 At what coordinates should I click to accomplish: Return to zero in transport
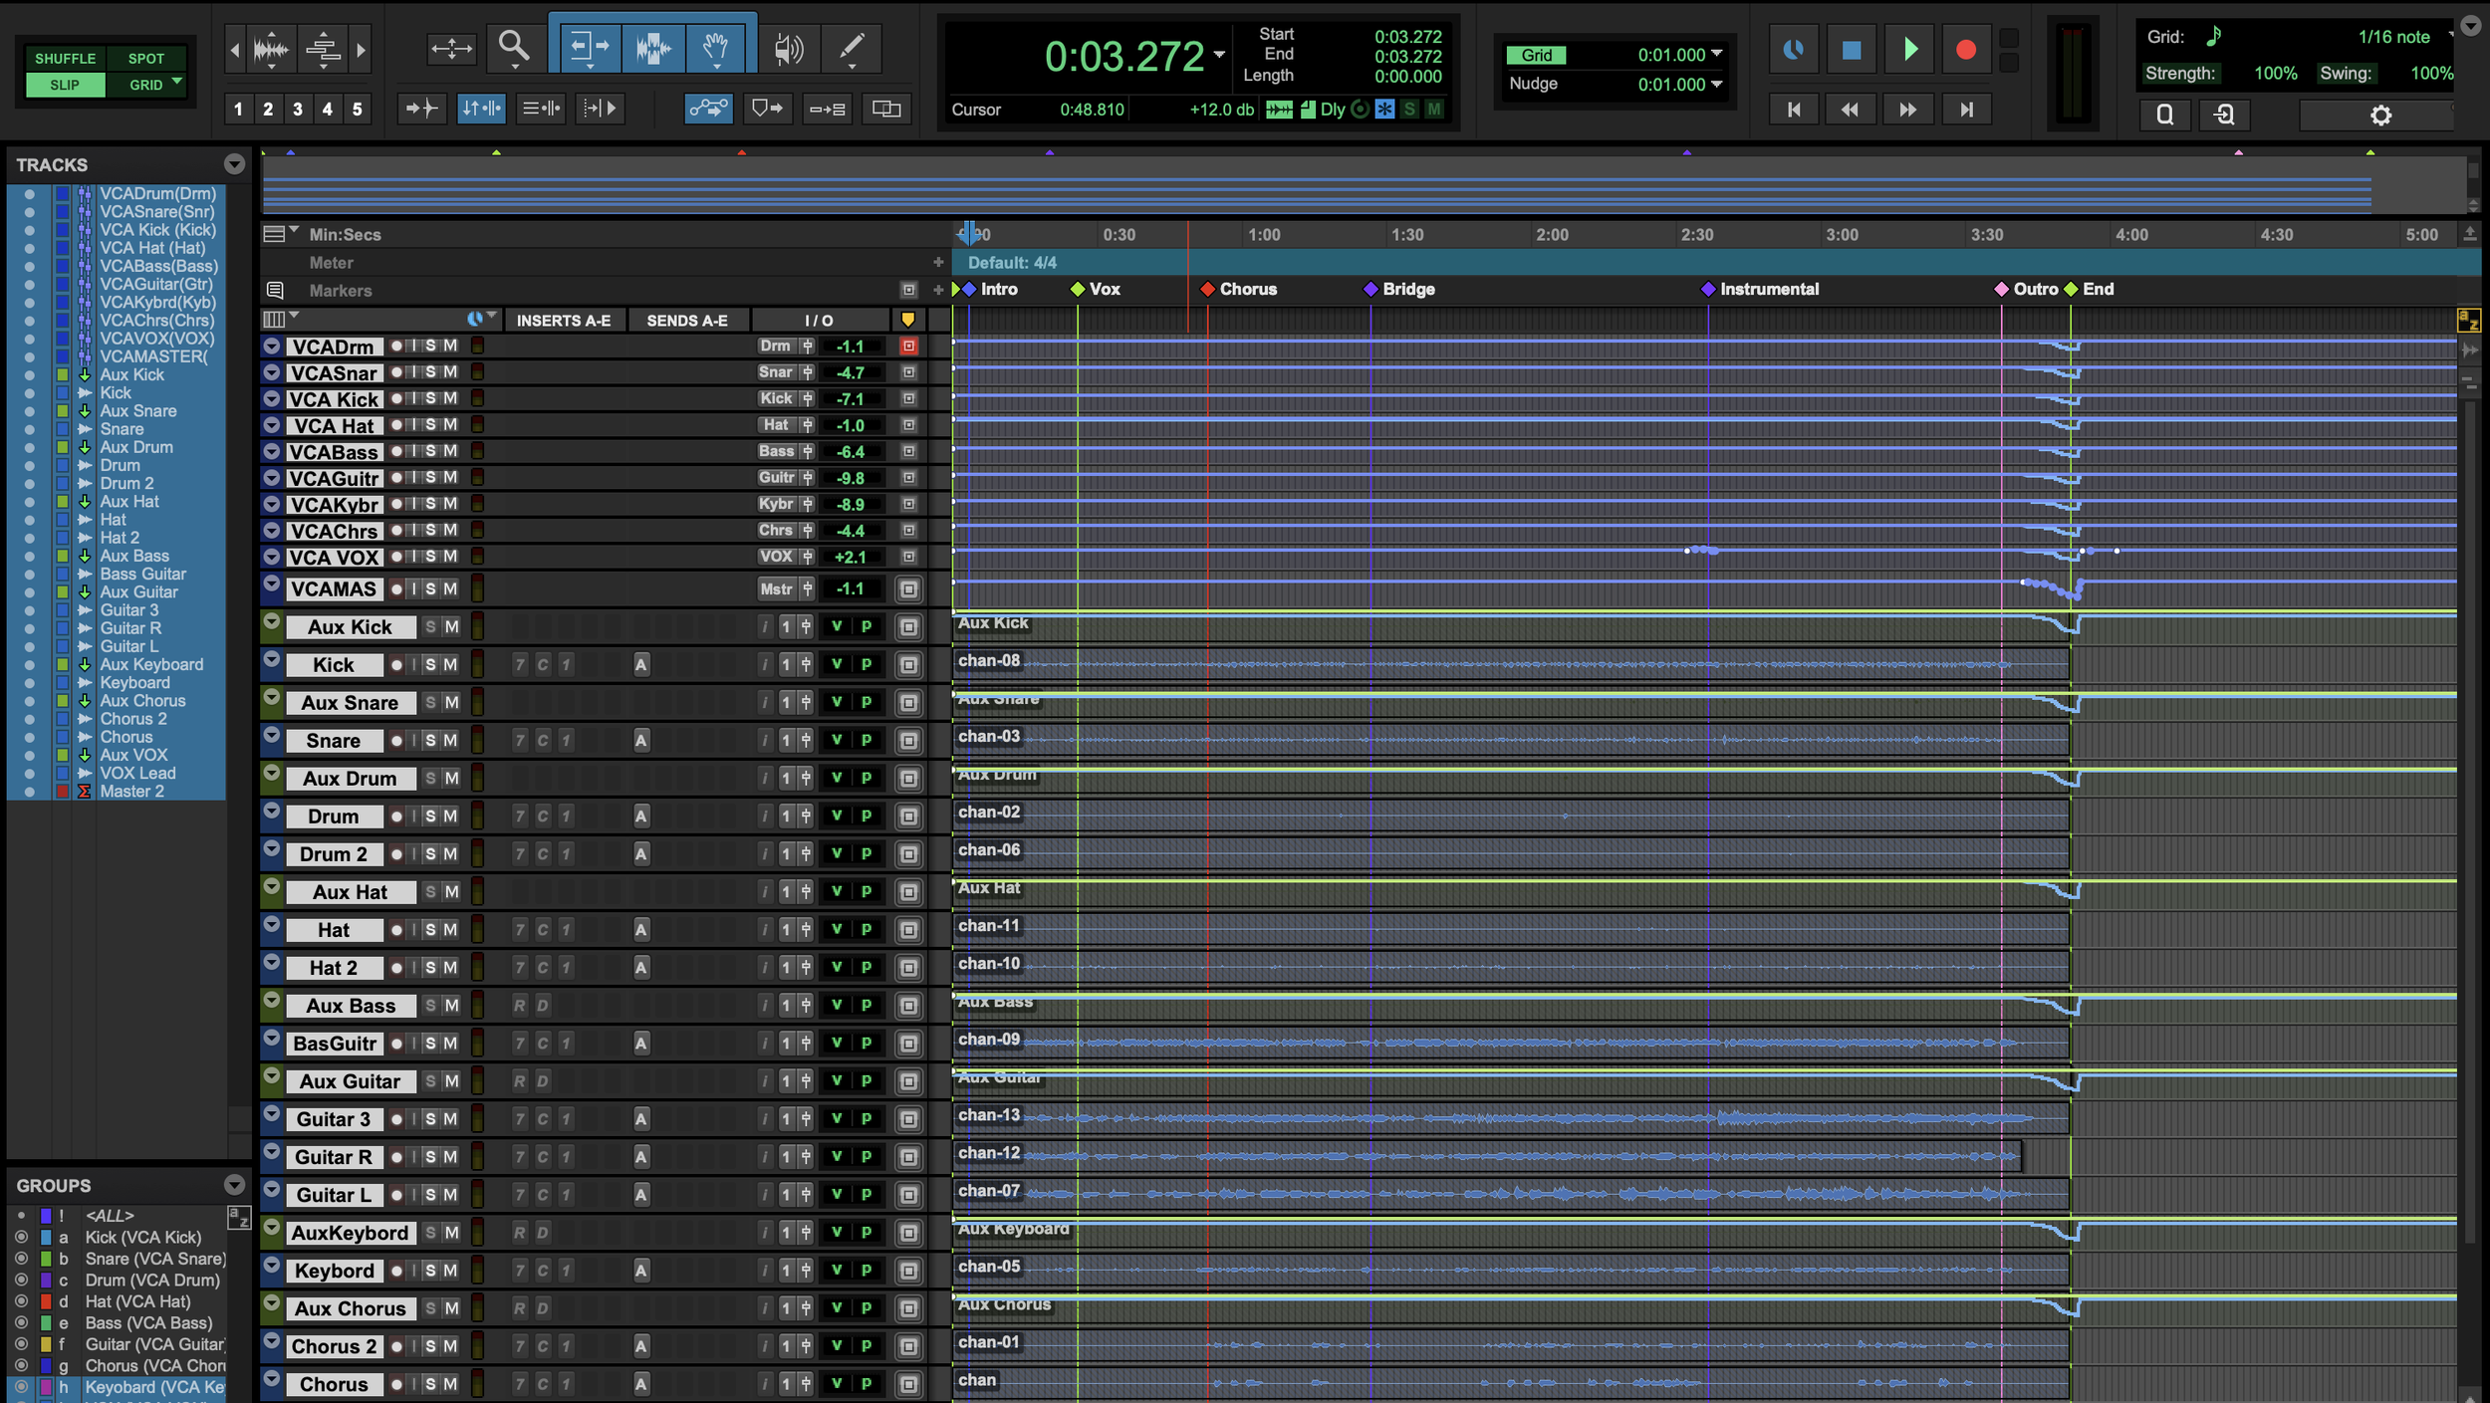(1794, 110)
